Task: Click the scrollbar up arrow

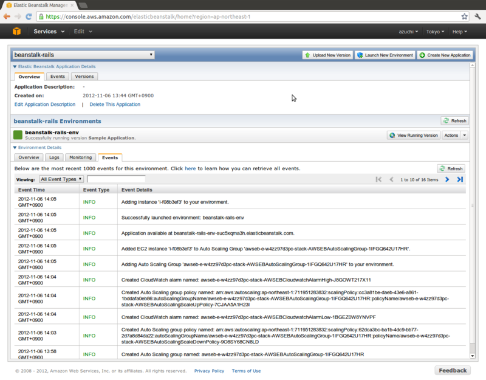Action: coord(473,65)
